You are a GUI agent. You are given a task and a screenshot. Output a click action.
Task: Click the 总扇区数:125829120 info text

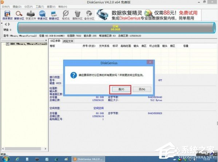130,36
